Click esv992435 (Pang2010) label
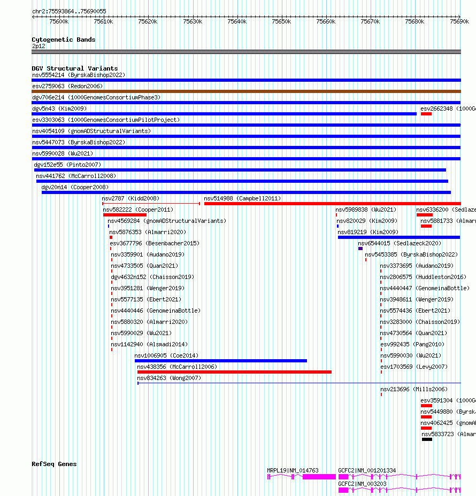 pos(412,345)
